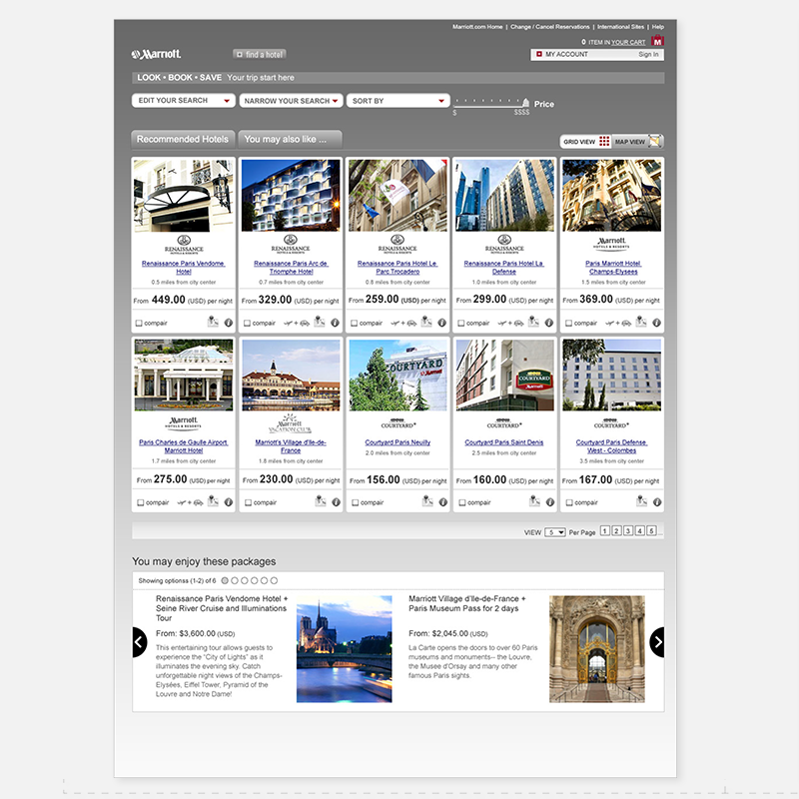Viewport: 799px width, 799px height.
Task: Show next packages with right arrow
Action: point(657,642)
